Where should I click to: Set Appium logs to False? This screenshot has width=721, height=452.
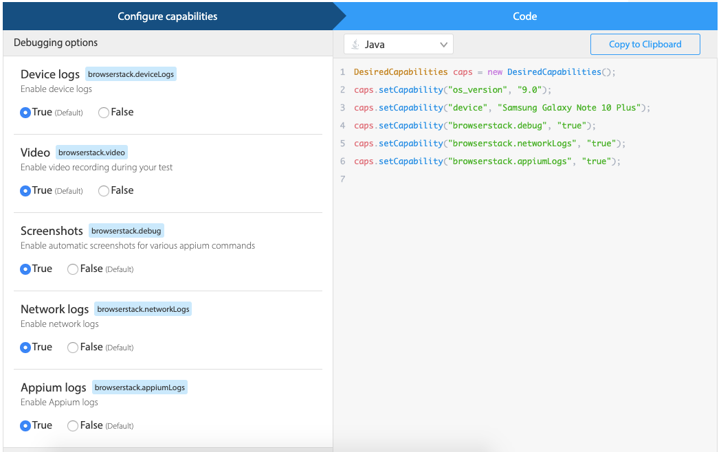coord(73,425)
